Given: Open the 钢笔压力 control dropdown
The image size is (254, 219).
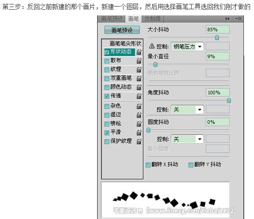Looking at the screenshot, I should pyautogui.click(x=187, y=47).
